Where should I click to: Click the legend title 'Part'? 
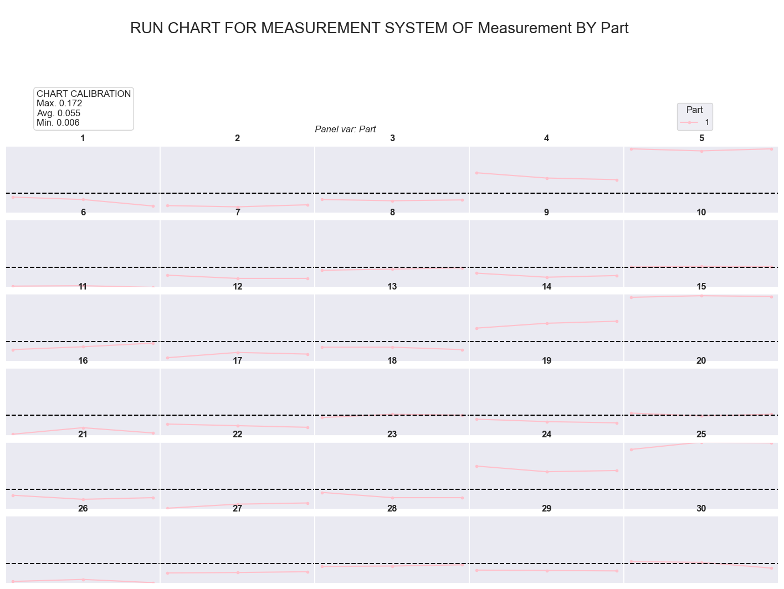pyautogui.click(x=695, y=110)
